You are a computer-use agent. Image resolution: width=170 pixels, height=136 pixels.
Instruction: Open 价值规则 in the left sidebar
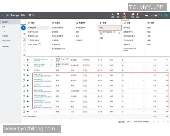coord(5,36)
